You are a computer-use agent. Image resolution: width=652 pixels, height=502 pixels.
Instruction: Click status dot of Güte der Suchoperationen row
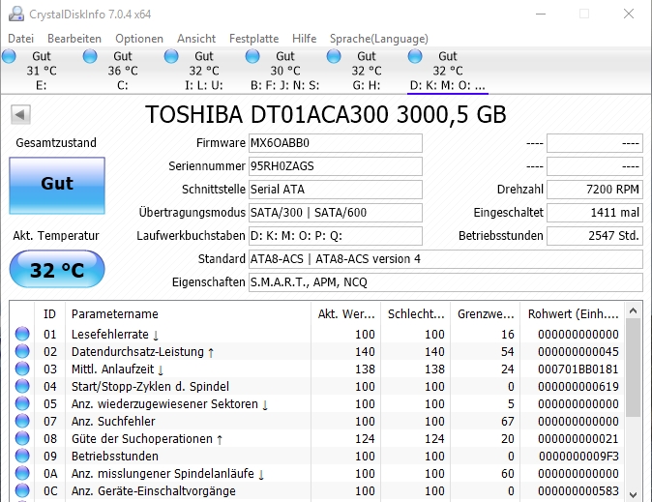(x=22, y=439)
